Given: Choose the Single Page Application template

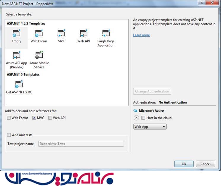Looking at the screenshot, I should point(106,38).
